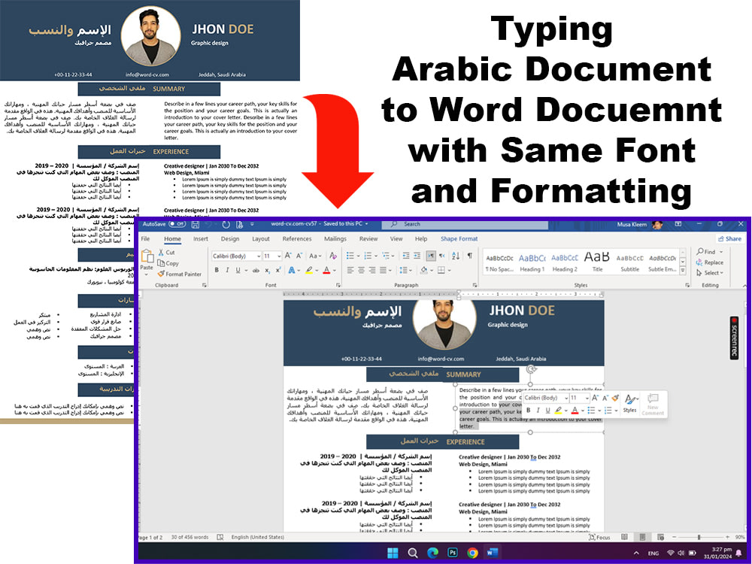The height and width of the screenshot is (564, 752).
Task: Turn on the AutoSave switch
Action: click(177, 224)
